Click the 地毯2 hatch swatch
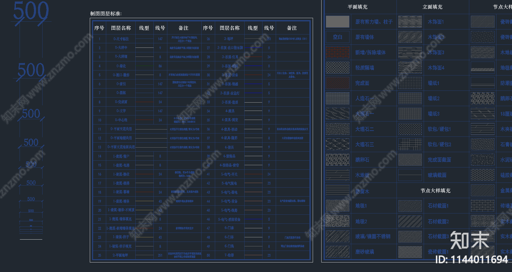This screenshot has width=512, height=272. pyautogui.click(x=338, y=221)
